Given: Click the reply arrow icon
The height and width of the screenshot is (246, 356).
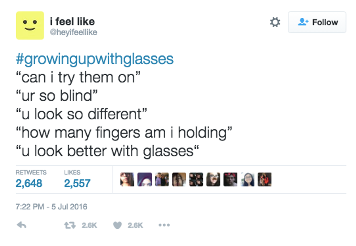Looking at the screenshot, I should [21, 225].
